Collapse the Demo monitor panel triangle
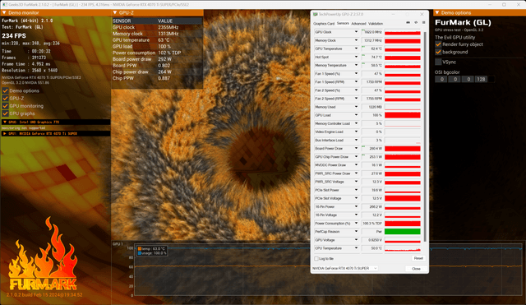 pyautogui.click(x=4, y=13)
